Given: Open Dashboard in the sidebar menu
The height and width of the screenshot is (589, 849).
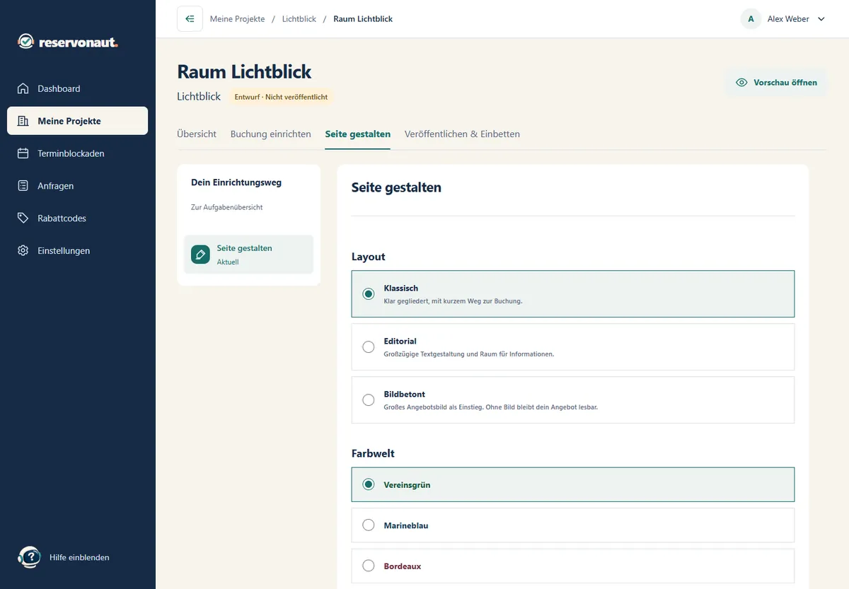Looking at the screenshot, I should (78, 88).
